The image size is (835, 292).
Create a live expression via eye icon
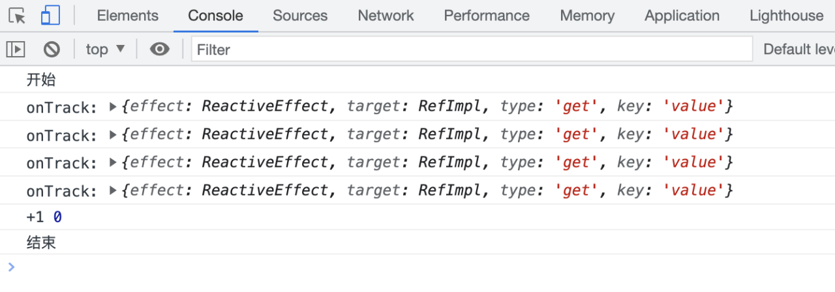[159, 49]
